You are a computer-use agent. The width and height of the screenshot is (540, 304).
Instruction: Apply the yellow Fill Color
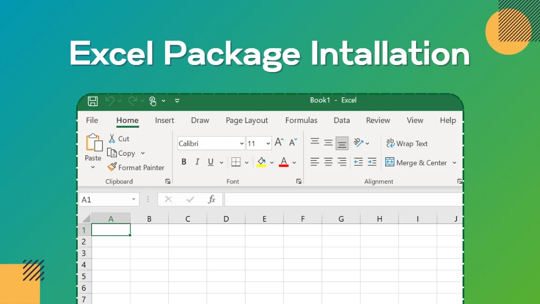[261, 162]
